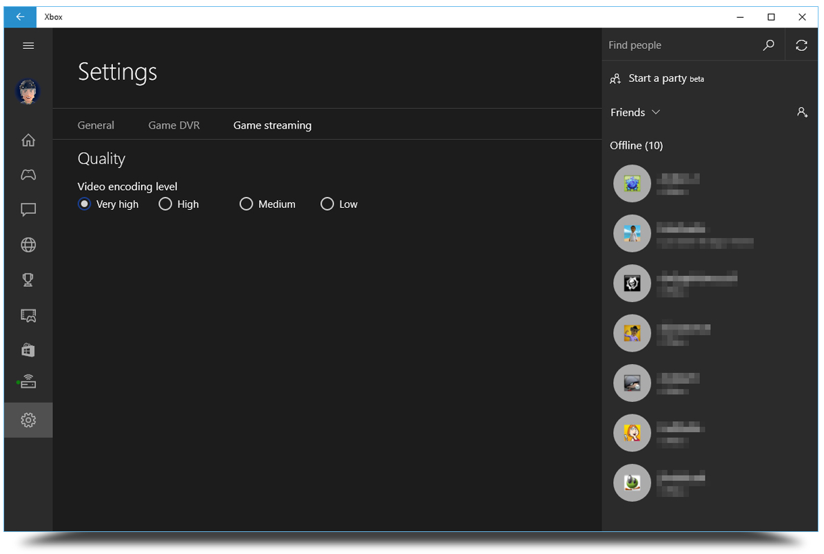Viewport: 824px width, 554px height.
Task: Maximize the Xbox window
Action: (771, 17)
